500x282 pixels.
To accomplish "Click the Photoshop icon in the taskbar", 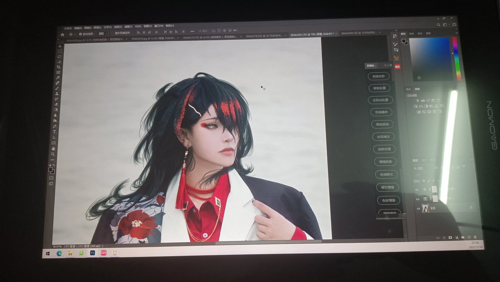I will (x=92, y=253).
